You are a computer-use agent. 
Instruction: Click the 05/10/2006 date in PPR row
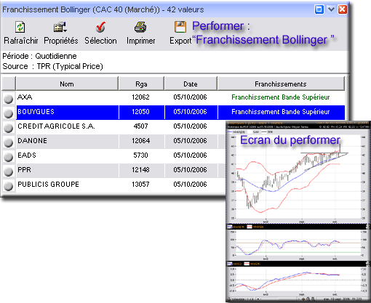coord(190,170)
